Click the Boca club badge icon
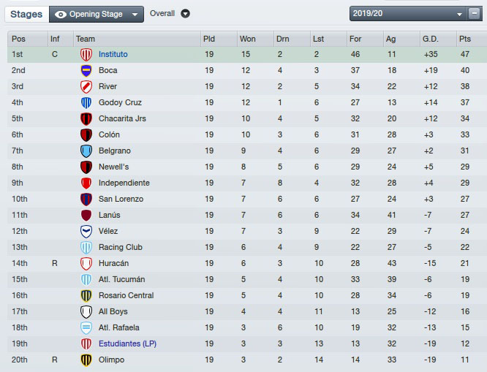 [86, 71]
